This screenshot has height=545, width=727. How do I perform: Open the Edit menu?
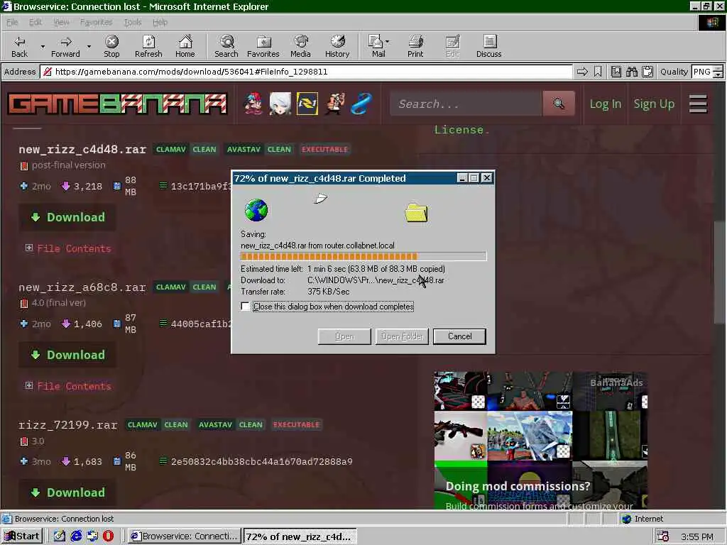[35, 22]
